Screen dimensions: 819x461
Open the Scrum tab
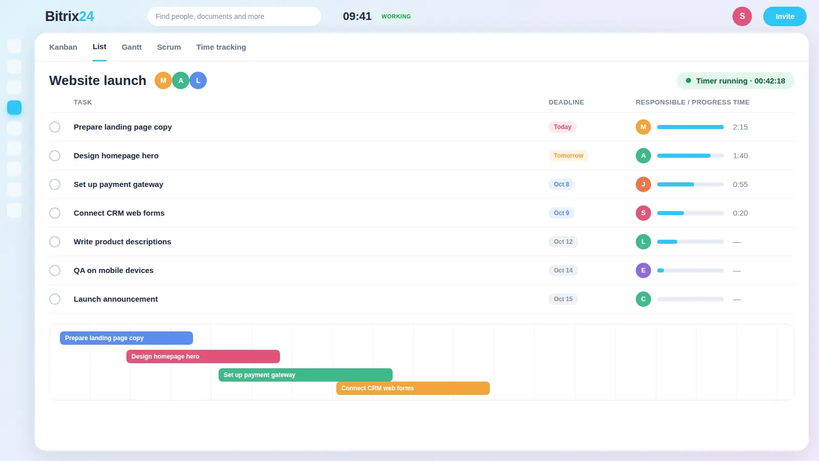click(169, 47)
